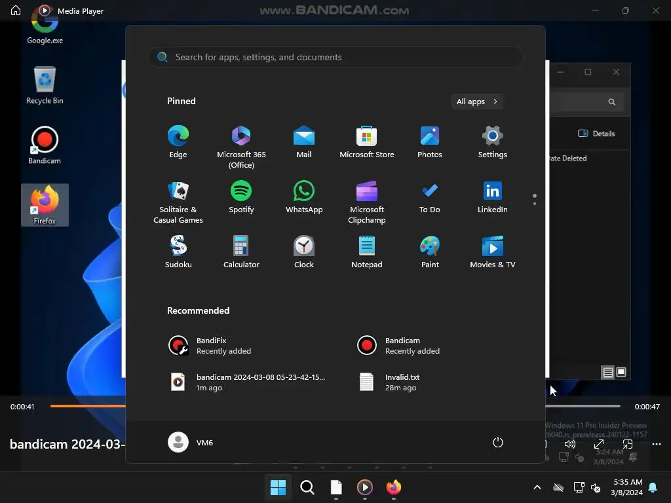Switch Media Player to mini player
The image size is (671, 503).
point(627,444)
